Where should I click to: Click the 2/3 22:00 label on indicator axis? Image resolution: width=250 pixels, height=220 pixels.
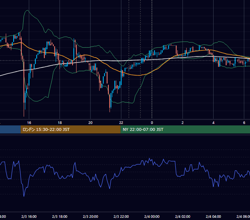tap(121, 216)
